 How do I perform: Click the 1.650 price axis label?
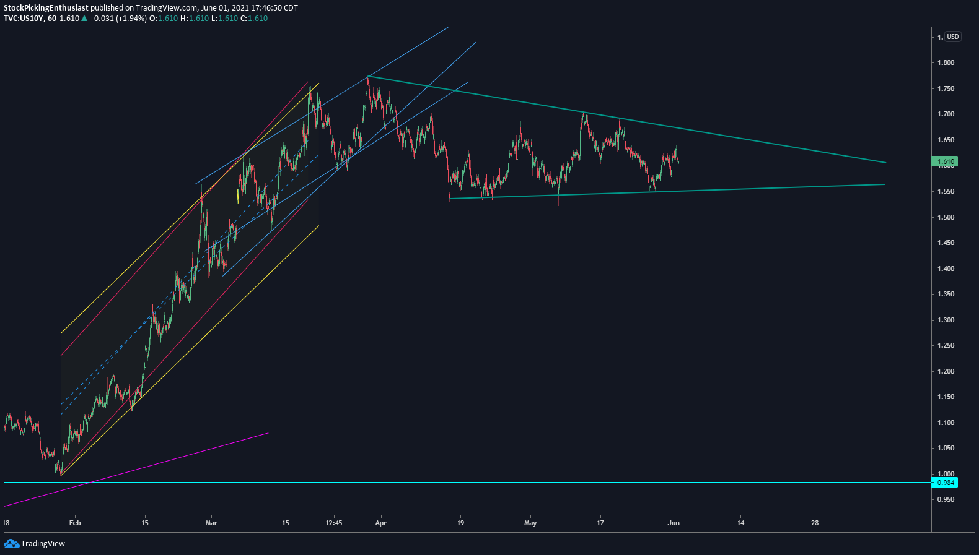click(x=946, y=140)
